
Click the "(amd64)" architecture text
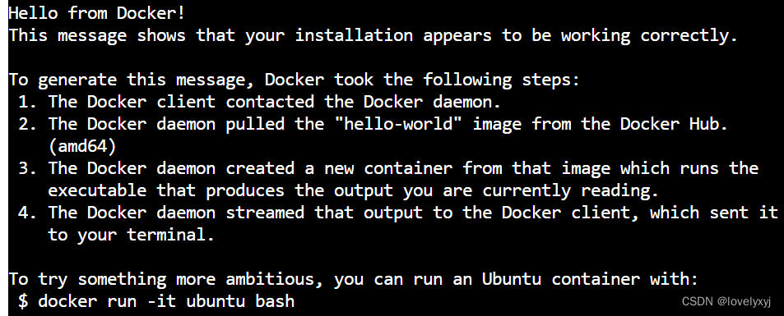coord(82,146)
